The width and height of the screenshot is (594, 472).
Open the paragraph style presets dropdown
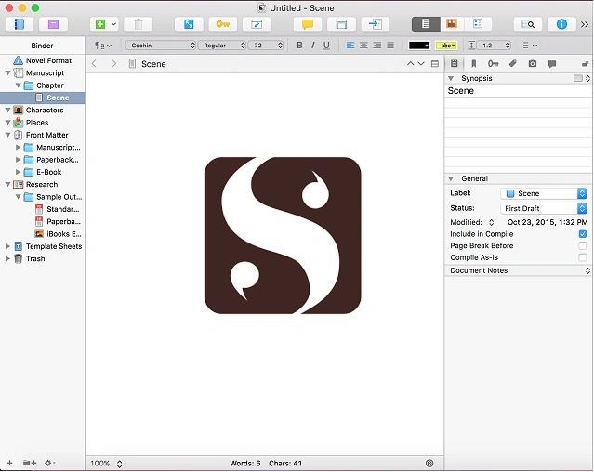(x=103, y=46)
